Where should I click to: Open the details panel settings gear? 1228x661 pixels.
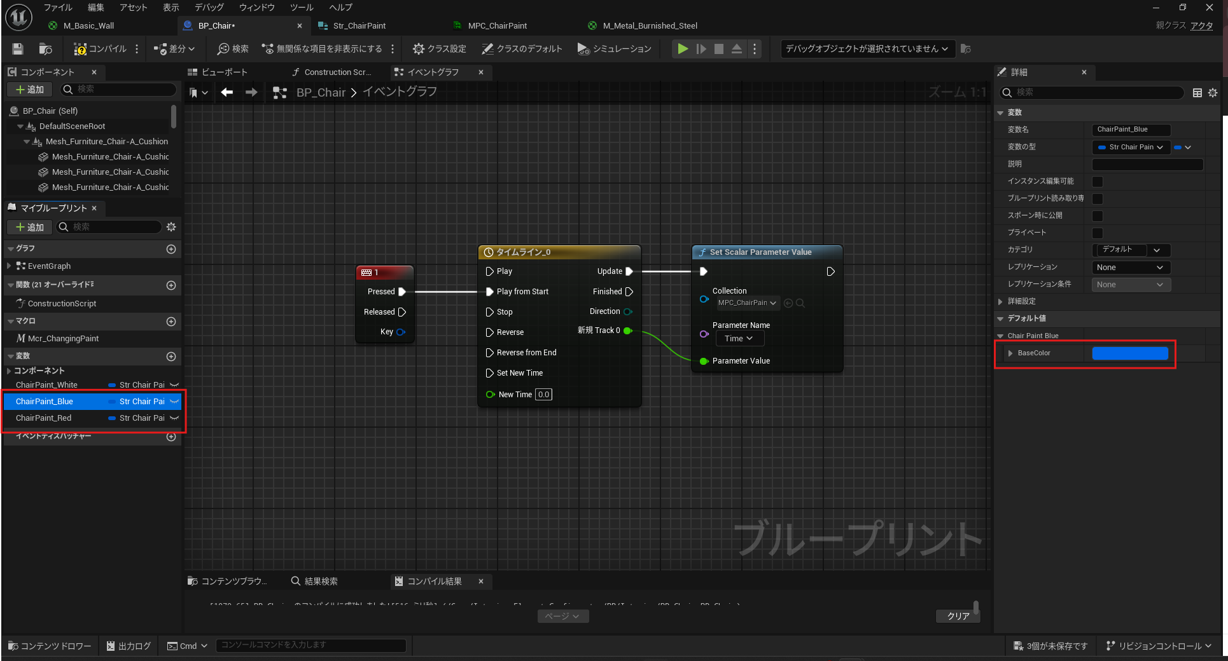1213,93
